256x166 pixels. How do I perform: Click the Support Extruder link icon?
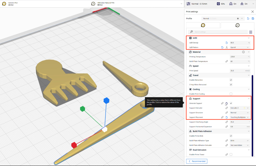[x=226, y=108]
